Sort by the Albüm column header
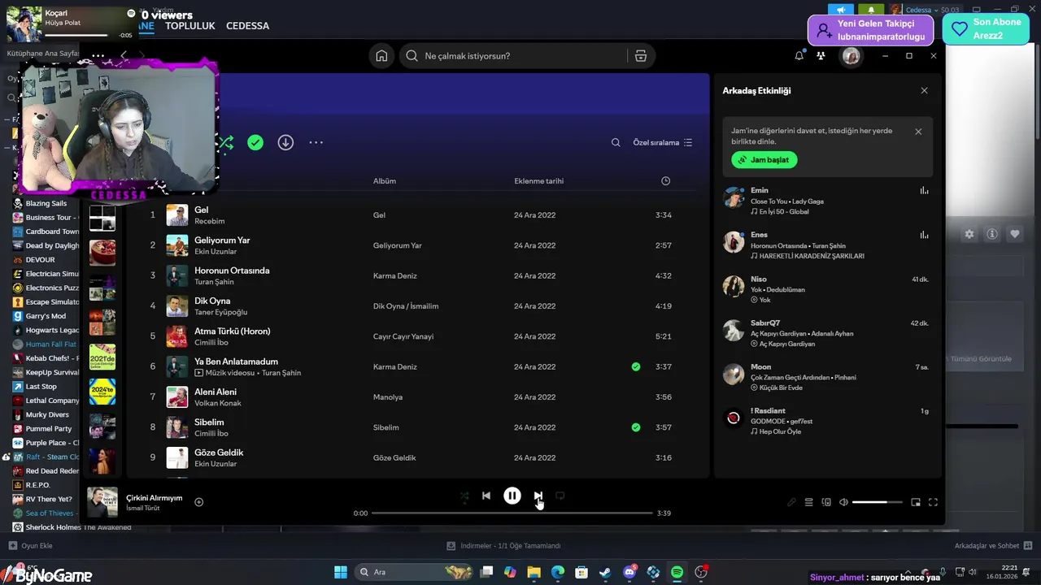 pos(385,181)
